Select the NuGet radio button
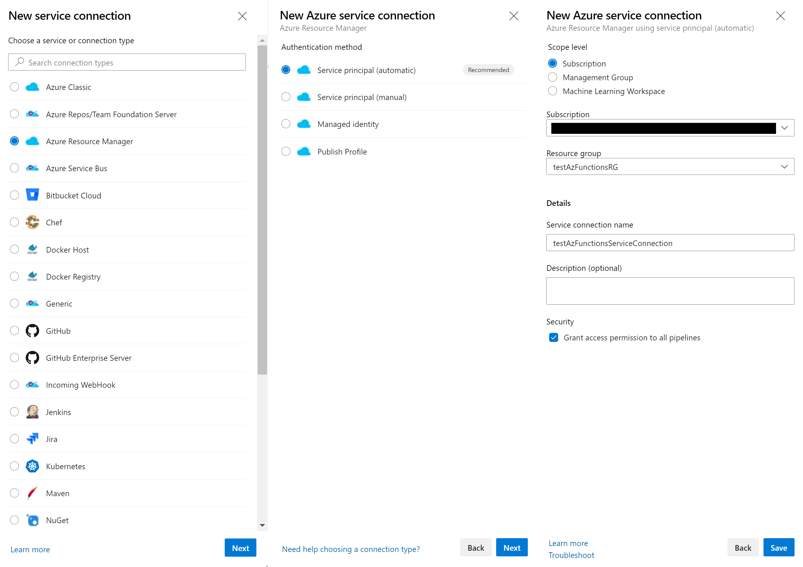Viewport: 803px width, 567px height. pyautogui.click(x=14, y=520)
